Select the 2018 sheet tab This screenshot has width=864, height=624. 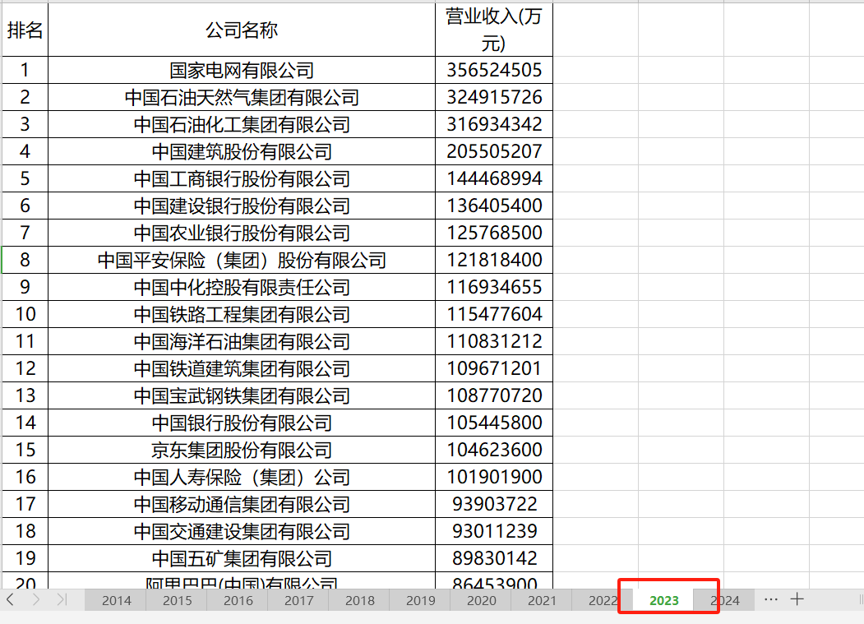pyautogui.click(x=360, y=600)
